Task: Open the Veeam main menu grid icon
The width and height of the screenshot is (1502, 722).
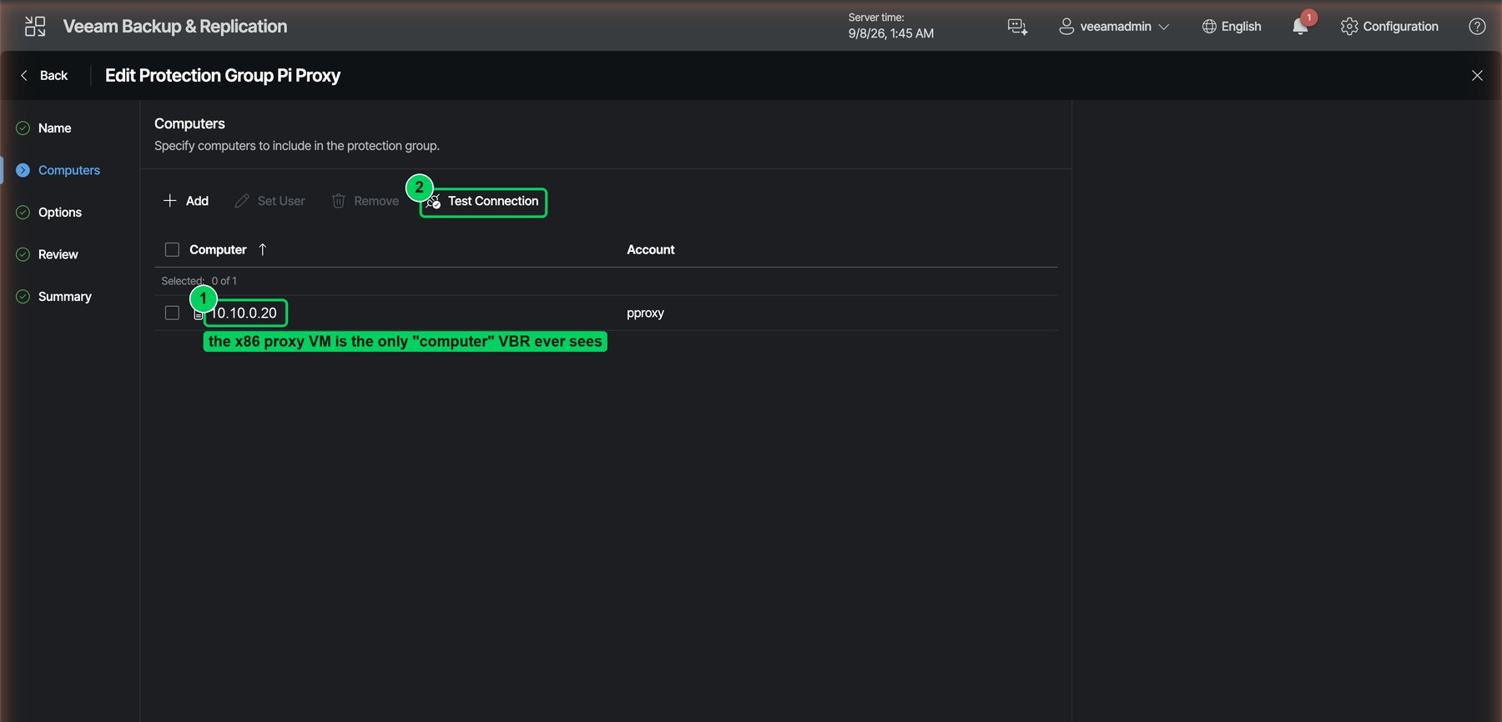Action: click(x=35, y=27)
